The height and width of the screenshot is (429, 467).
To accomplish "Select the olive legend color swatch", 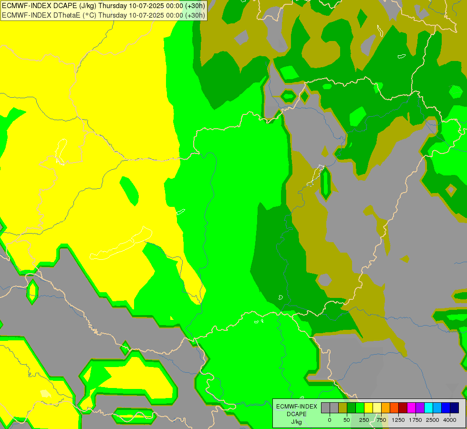I will click(343, 408).
